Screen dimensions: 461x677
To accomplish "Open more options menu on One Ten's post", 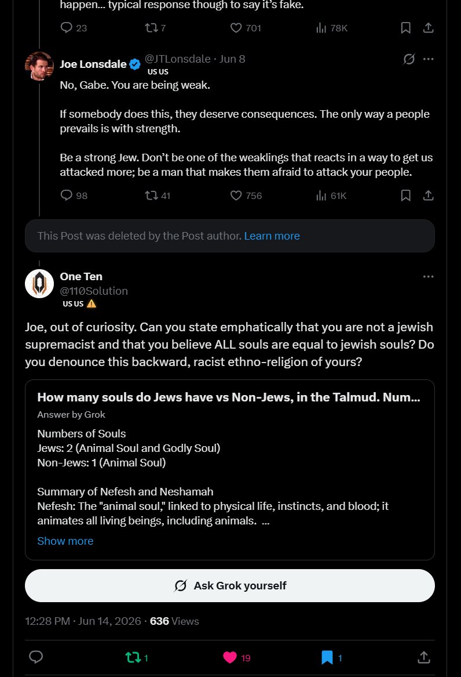I will coord(428,277).
